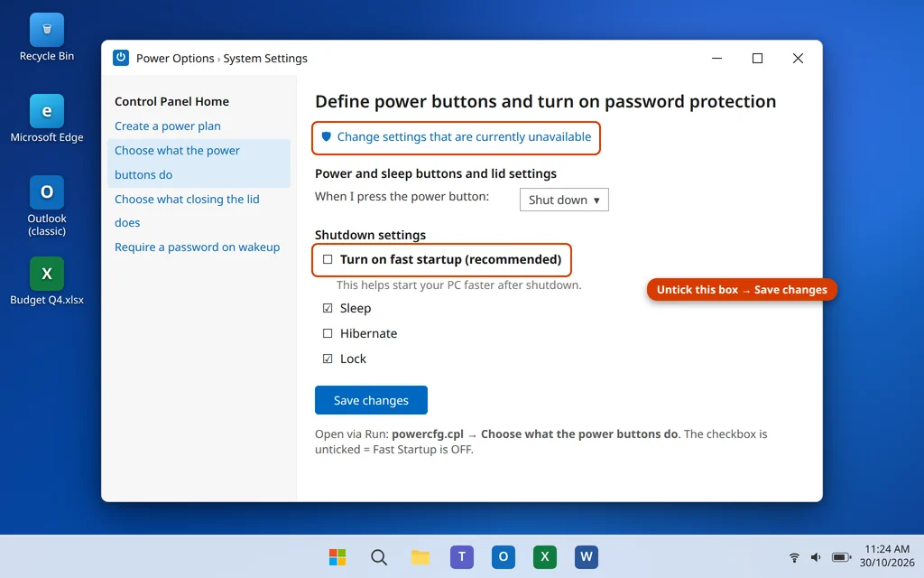The width and height of the screenshot is (924, 578).
Task: Open taskbar Search
Action: pos(379,556)
